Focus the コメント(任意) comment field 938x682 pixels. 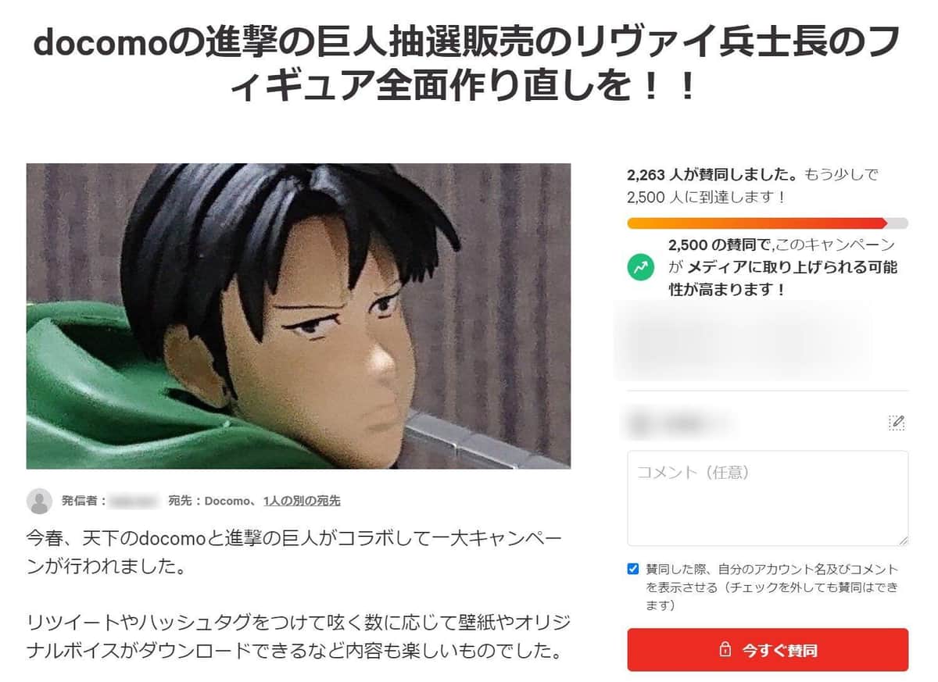coord(768,498)
